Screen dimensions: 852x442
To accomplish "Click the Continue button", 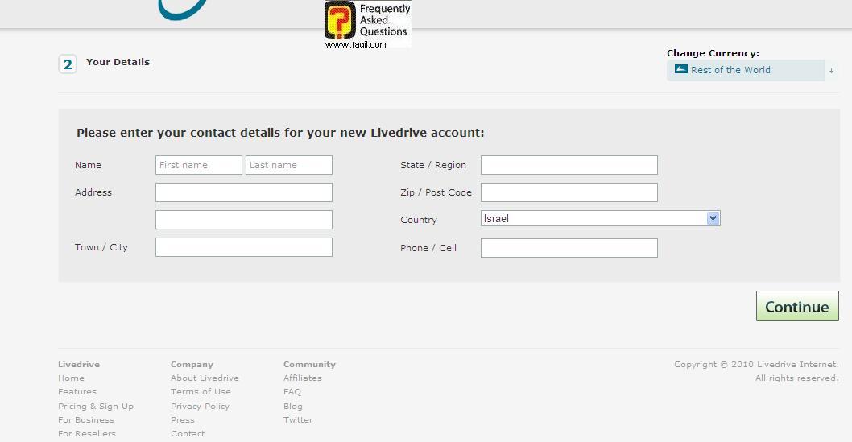I will pos(796,307).
